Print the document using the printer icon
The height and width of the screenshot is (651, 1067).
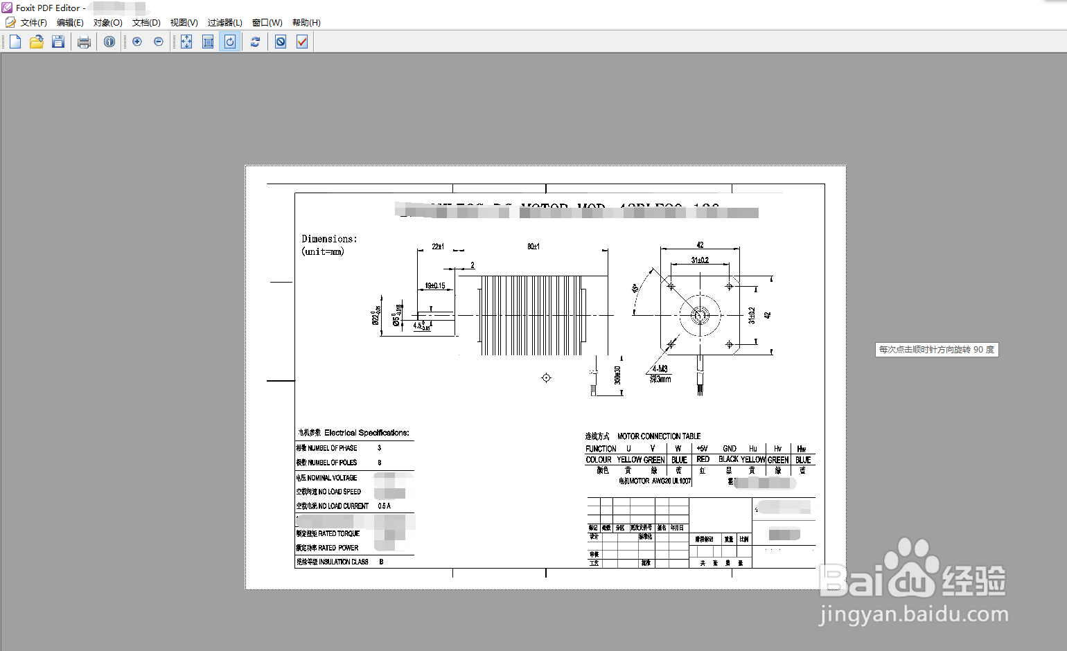tap(84, 42)
